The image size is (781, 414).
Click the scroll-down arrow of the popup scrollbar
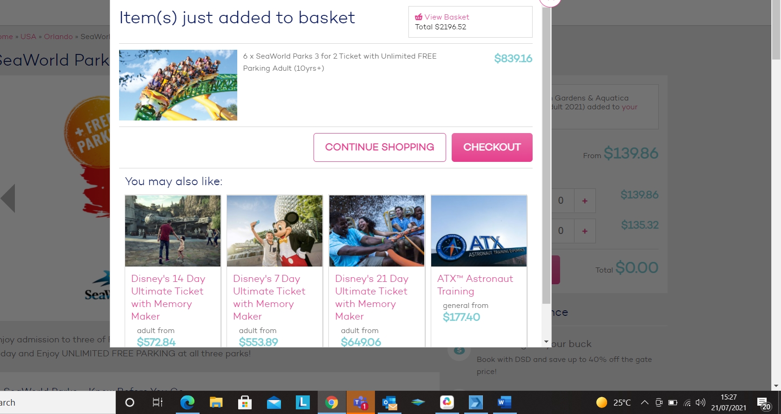546,342
